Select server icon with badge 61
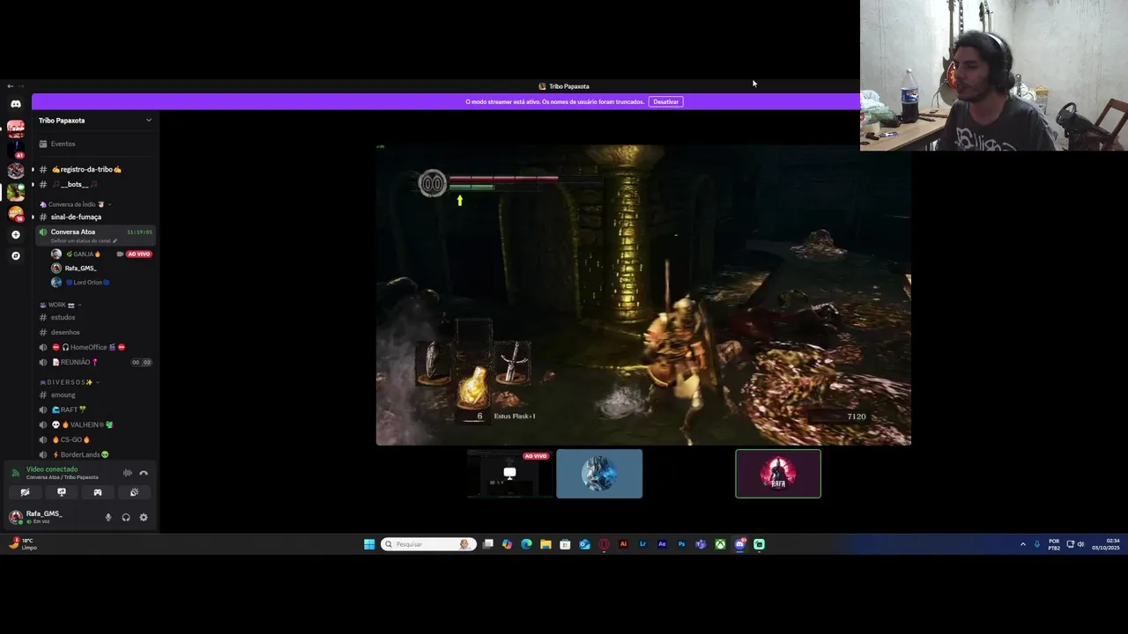The width and height of the screenshot is (1128, 634). coord(16,149)
